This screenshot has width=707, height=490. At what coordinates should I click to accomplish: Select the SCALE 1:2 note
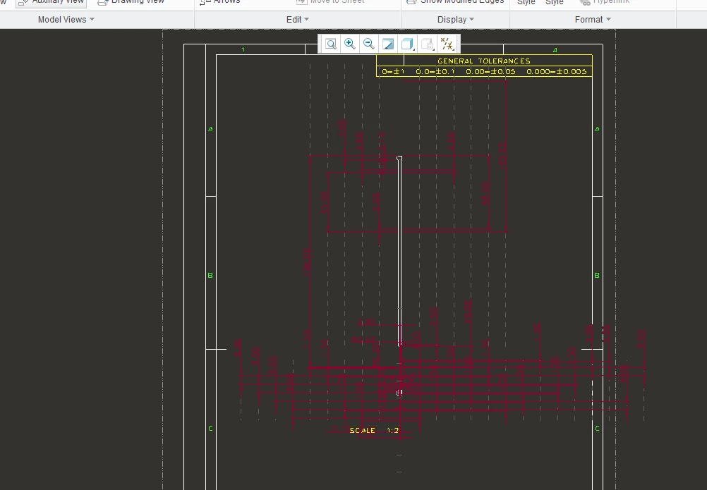coord(374,431)
